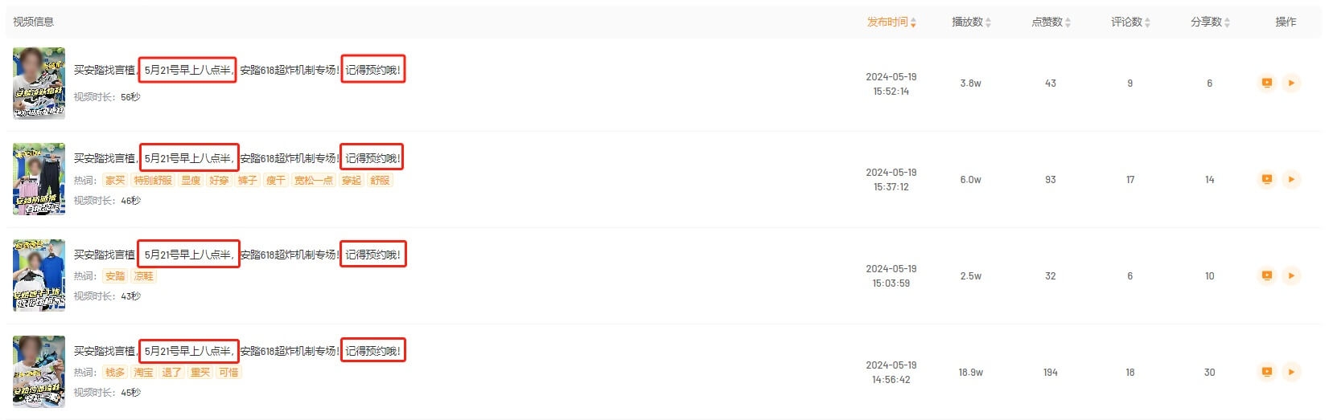Open video details icon for 15:37:12 row
This screenshot has height=420, width=1329.
1266,179
